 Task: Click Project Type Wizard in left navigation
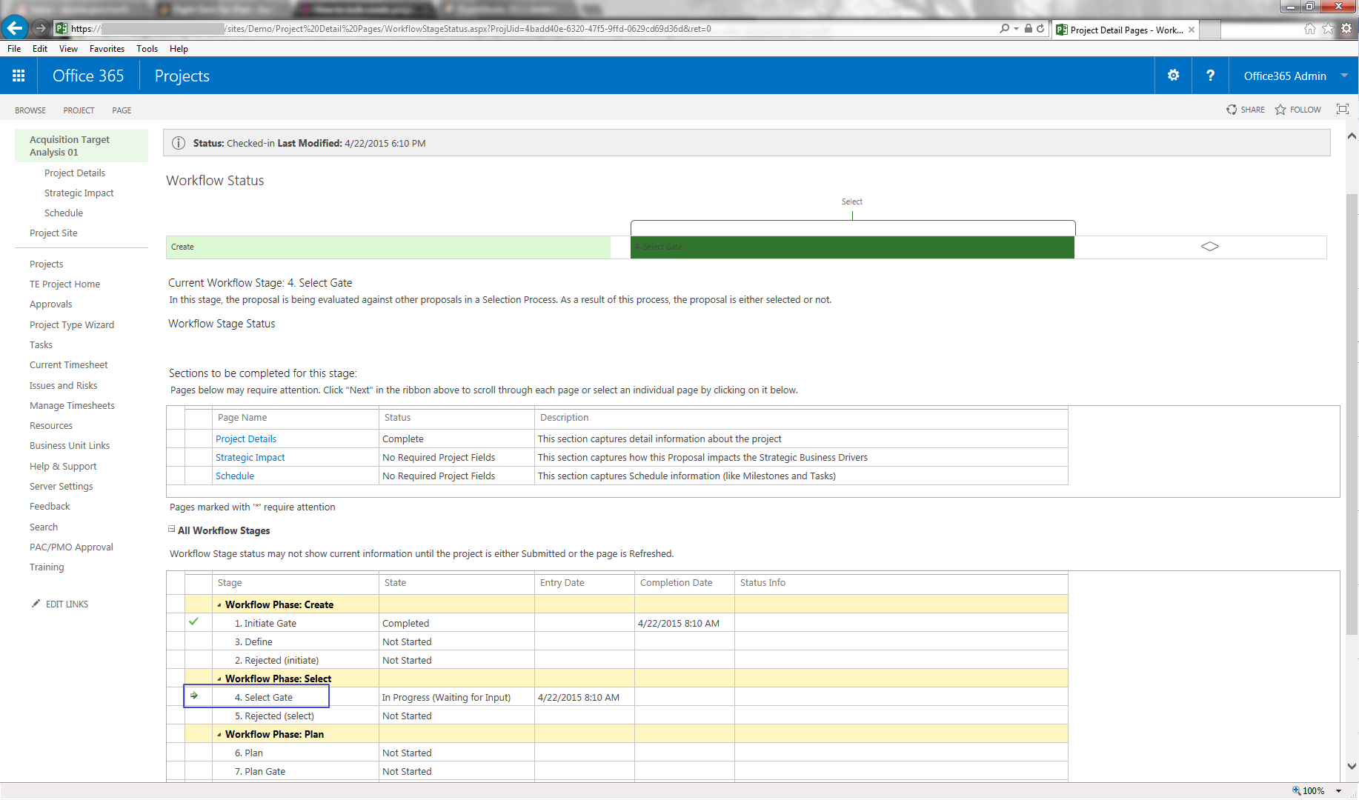72,324
